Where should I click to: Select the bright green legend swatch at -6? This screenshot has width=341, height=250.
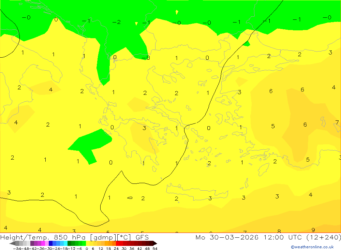click(x=84, y=243)
